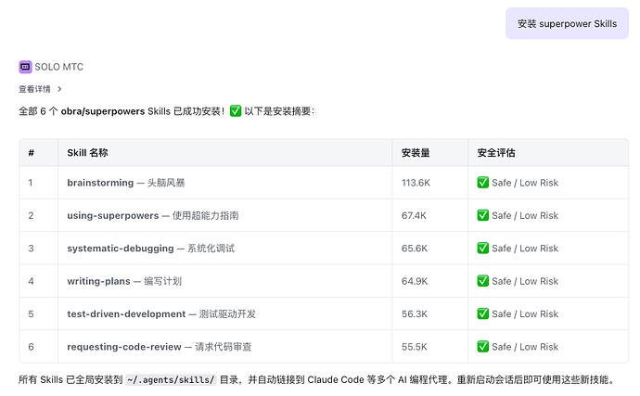Click green check icon in using-superpowers row

483,215
